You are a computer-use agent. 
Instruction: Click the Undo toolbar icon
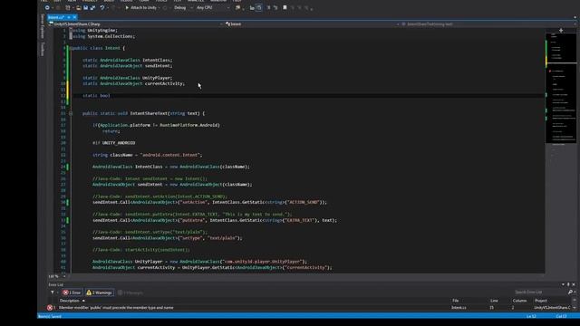(x=102, y=7)
